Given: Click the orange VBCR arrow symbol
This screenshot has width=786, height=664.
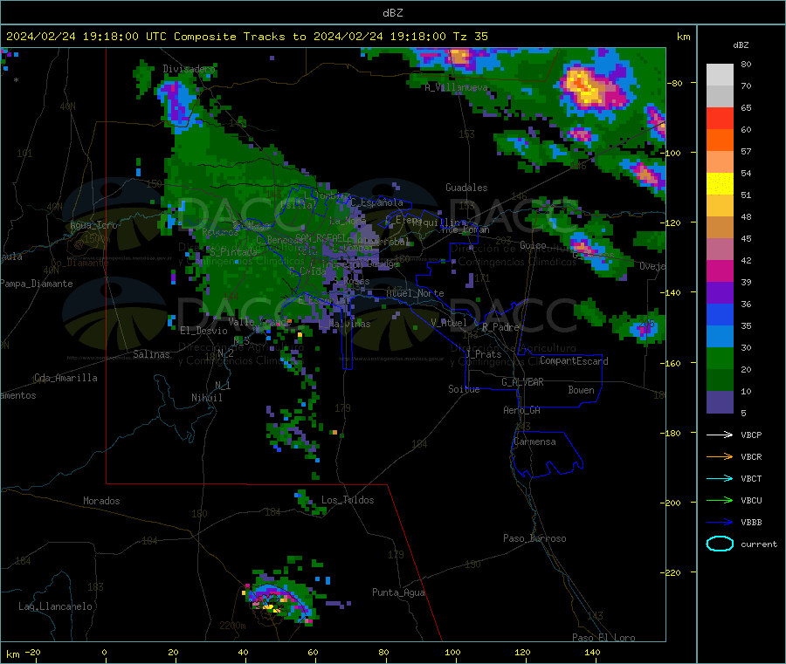Looking at the screenshot, I should tap(720, 456).
